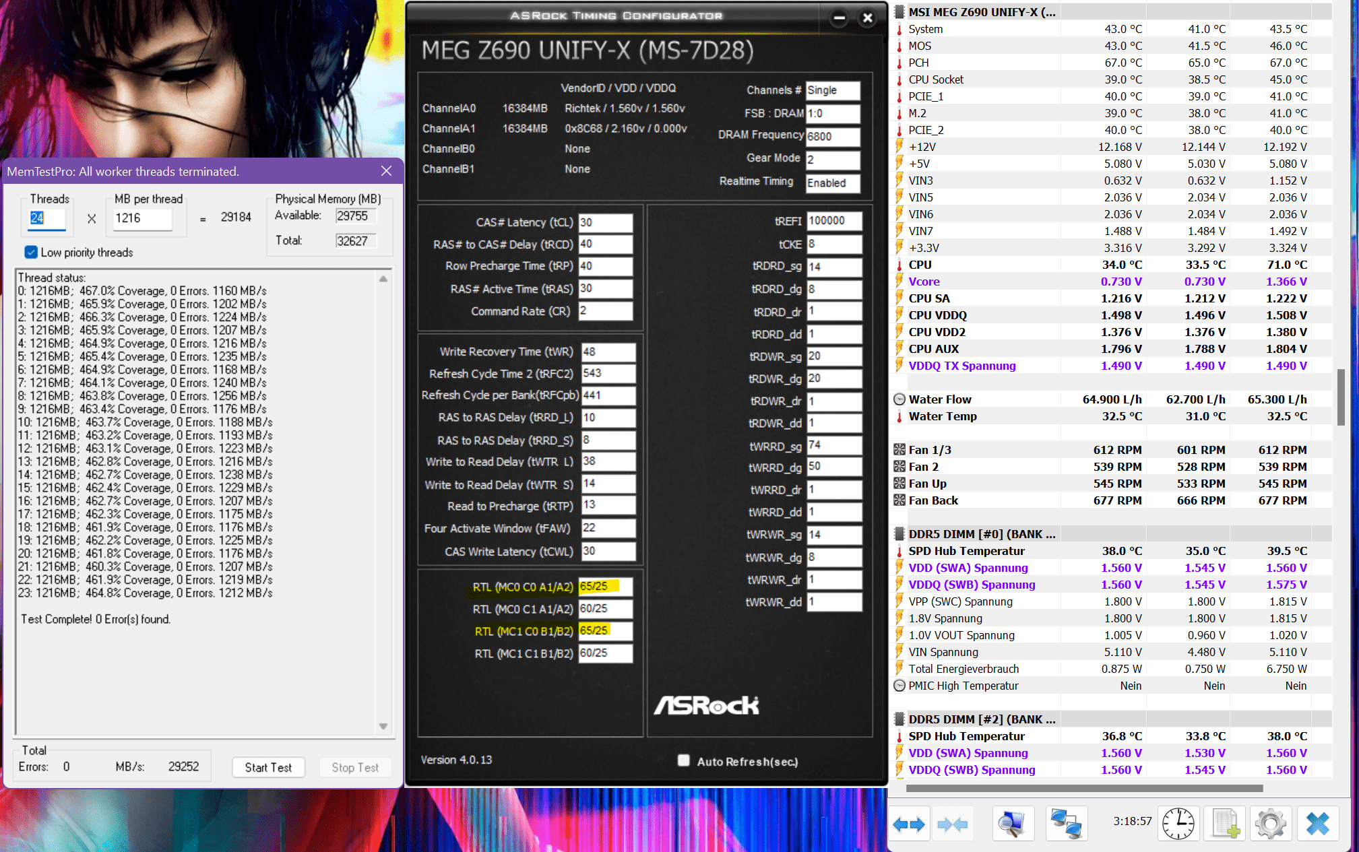Click the Water Flow gauge icon

click(x=899, y=399)
